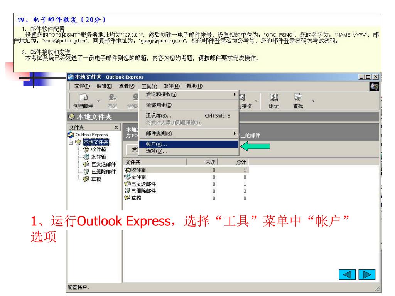Select 发件箱 row in folder list
This screenshot has height=296, width=395.
point(186,177)
